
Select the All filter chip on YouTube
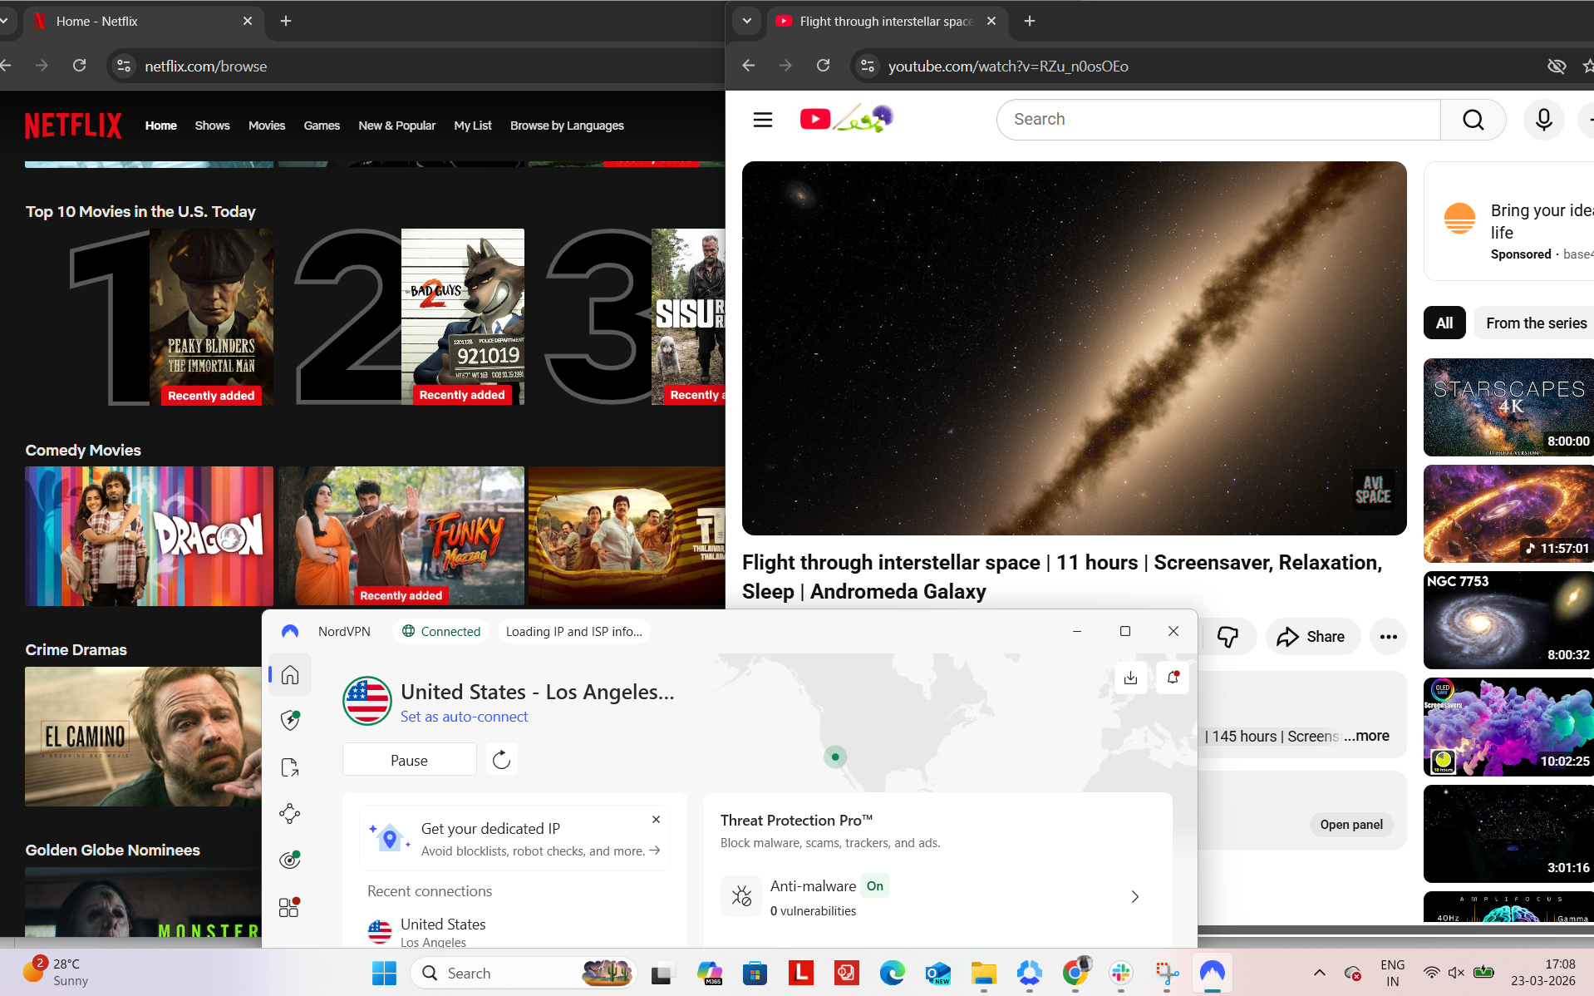pyautogui.click(x=1444, y=323)
